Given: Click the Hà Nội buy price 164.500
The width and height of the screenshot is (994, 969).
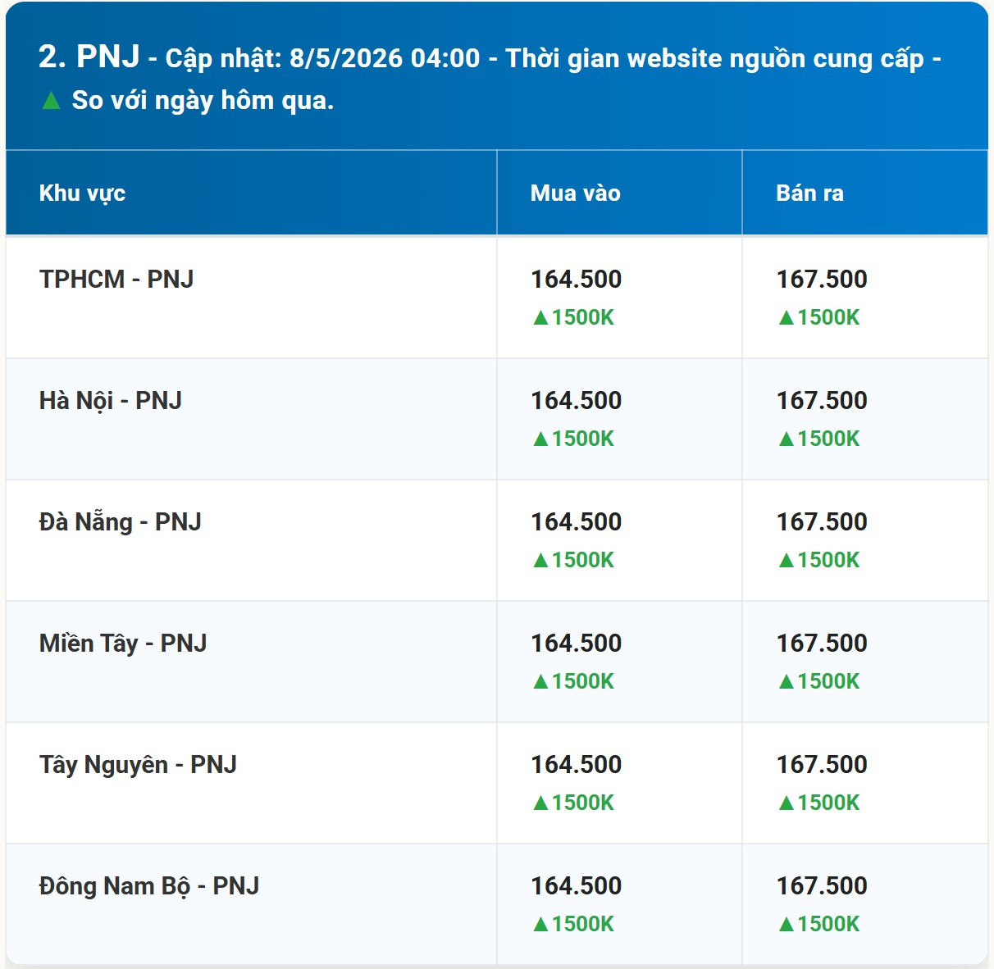Looking at the screenshot, I should coord(577,400).
